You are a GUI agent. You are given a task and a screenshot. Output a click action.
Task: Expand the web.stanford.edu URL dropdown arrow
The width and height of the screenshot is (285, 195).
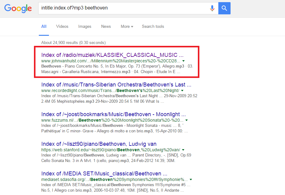[183, 150]
